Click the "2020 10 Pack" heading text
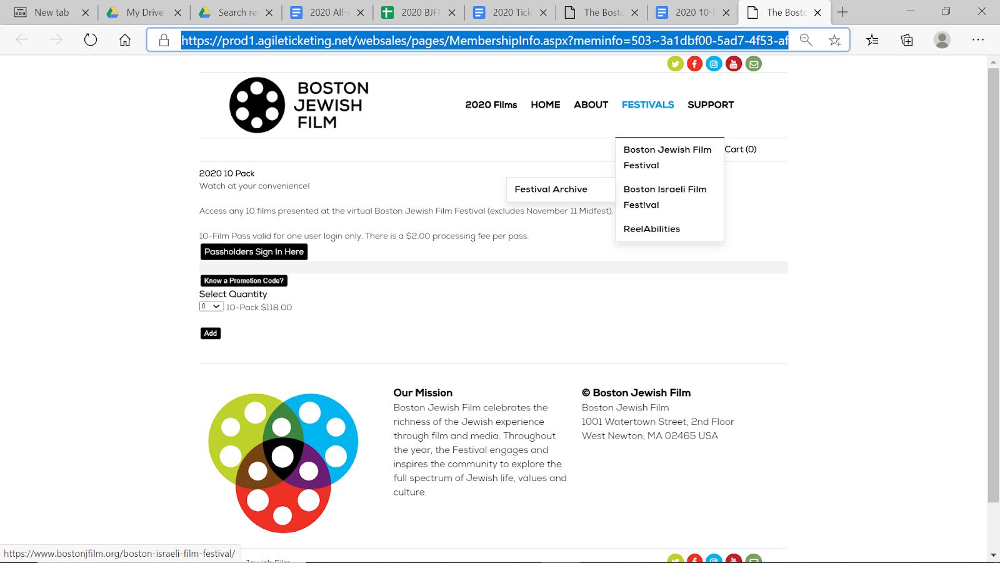 click(227, 173)
